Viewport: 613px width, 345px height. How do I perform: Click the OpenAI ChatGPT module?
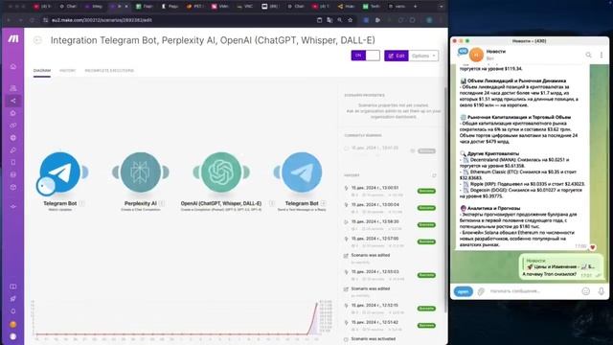[221, 172]
